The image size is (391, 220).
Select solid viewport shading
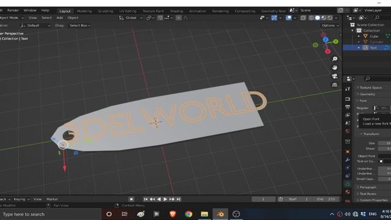318,18
